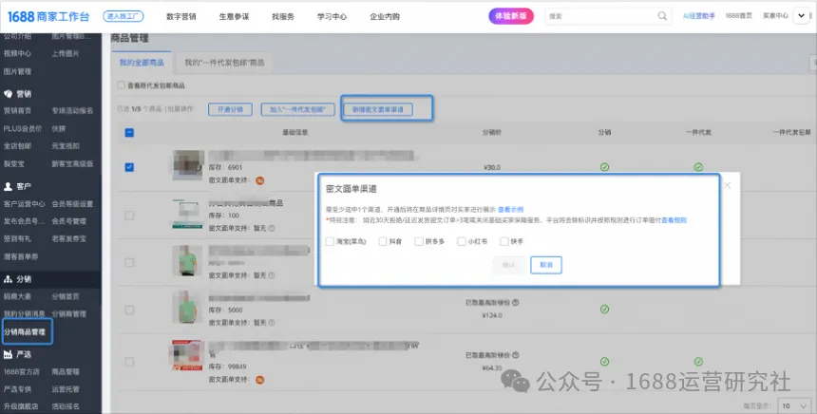Click the search magnifier icon in top bar
Image resolution: width=817 pixels, height=414 pixels.
pos(662,16)
